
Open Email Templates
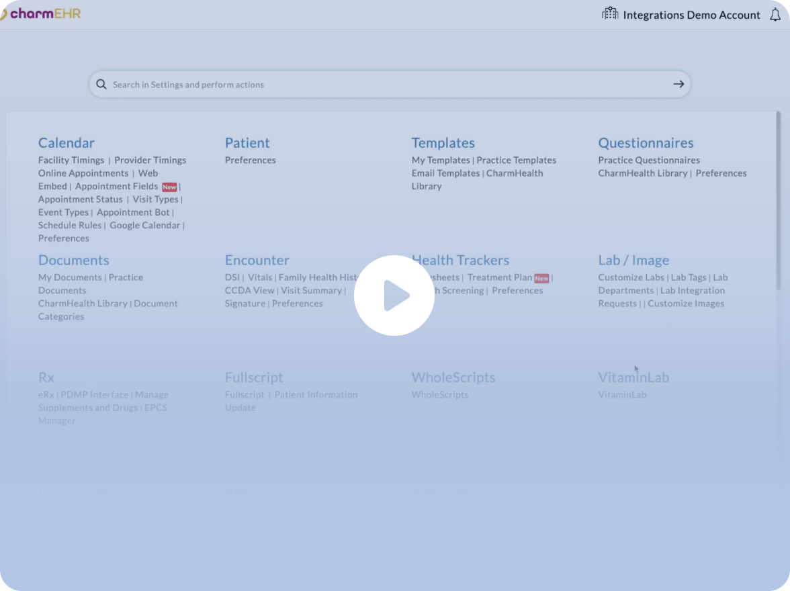[445, 173]
